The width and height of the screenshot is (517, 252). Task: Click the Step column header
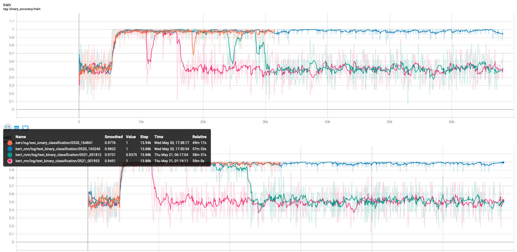pyautogui.click(x=144, y=137)
